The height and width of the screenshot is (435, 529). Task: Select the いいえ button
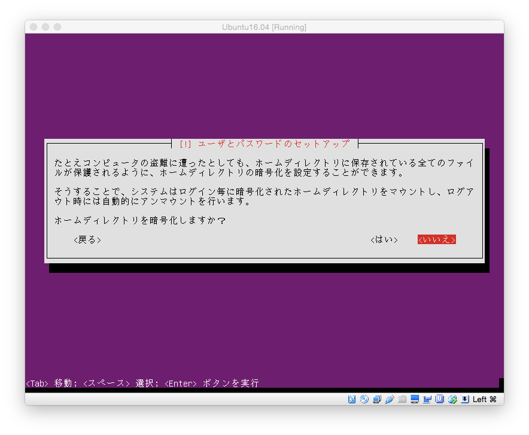(436, 239)
